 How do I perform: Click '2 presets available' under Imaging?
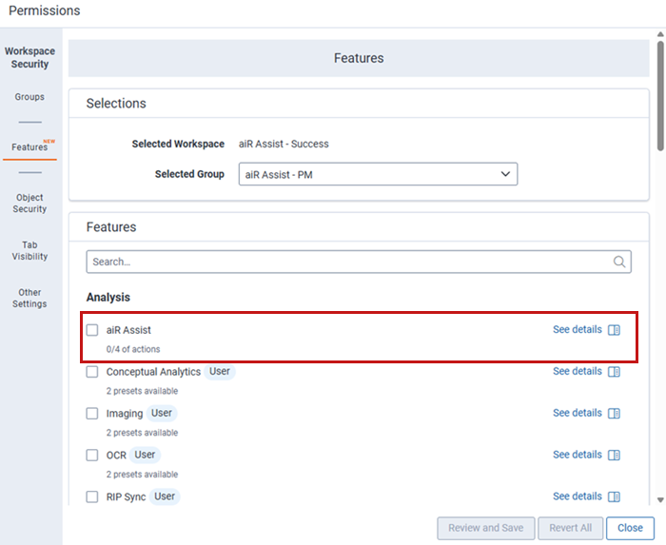point(142,433)
